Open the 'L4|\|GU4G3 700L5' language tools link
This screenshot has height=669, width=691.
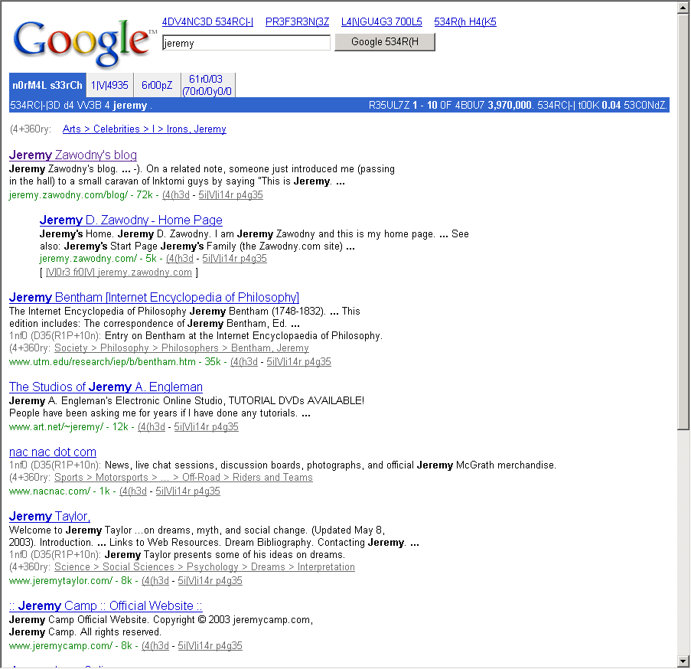coord(382,22)
